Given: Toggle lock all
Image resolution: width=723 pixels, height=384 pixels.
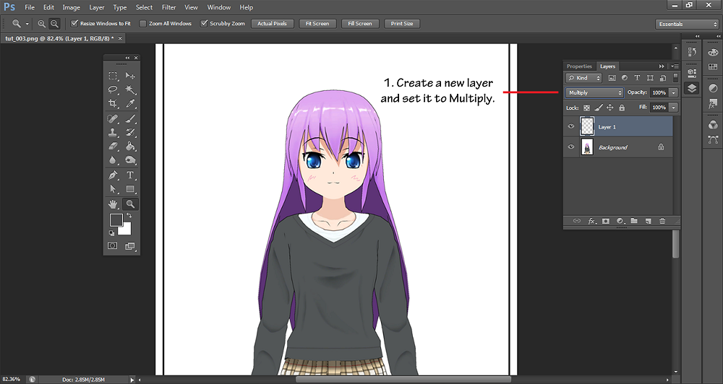Looking at the screenshot, I should [622, 108].
